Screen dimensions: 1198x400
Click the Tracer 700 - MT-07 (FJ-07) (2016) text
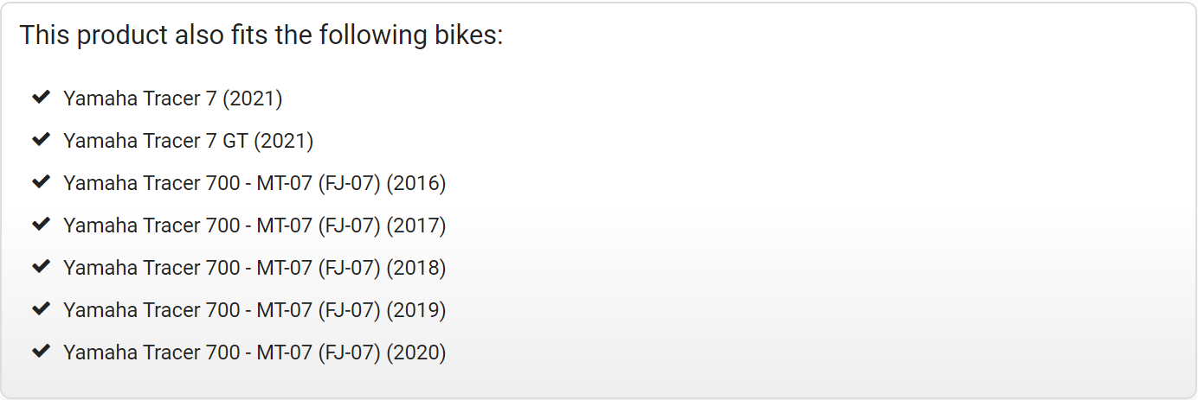pos(254,183)
